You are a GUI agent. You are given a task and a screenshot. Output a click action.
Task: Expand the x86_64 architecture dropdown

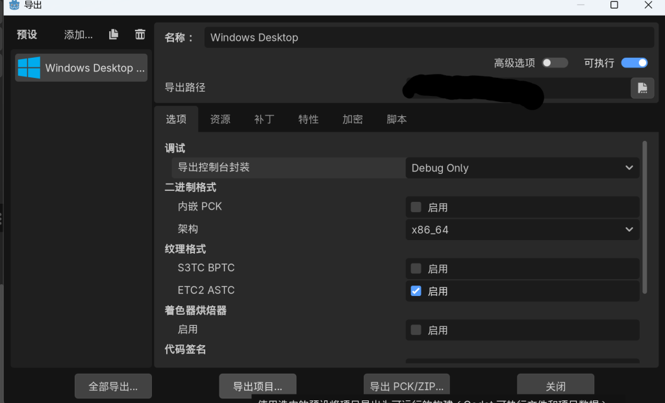pos(522,230)
